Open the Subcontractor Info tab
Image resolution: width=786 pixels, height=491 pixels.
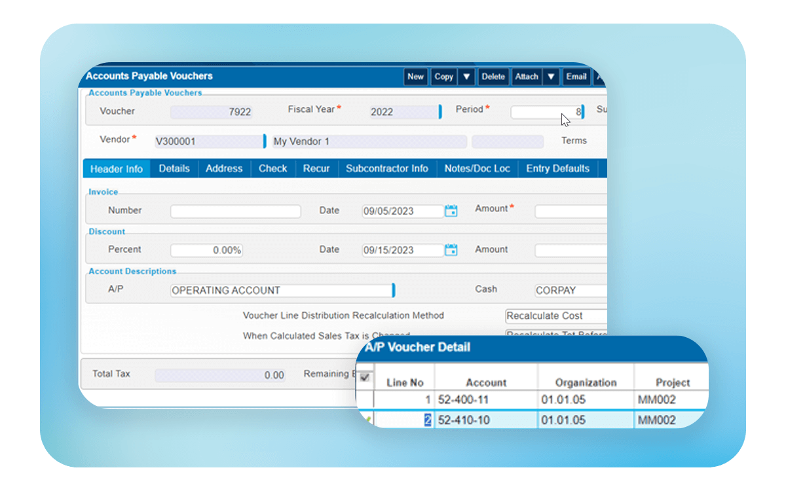[386, 169]
